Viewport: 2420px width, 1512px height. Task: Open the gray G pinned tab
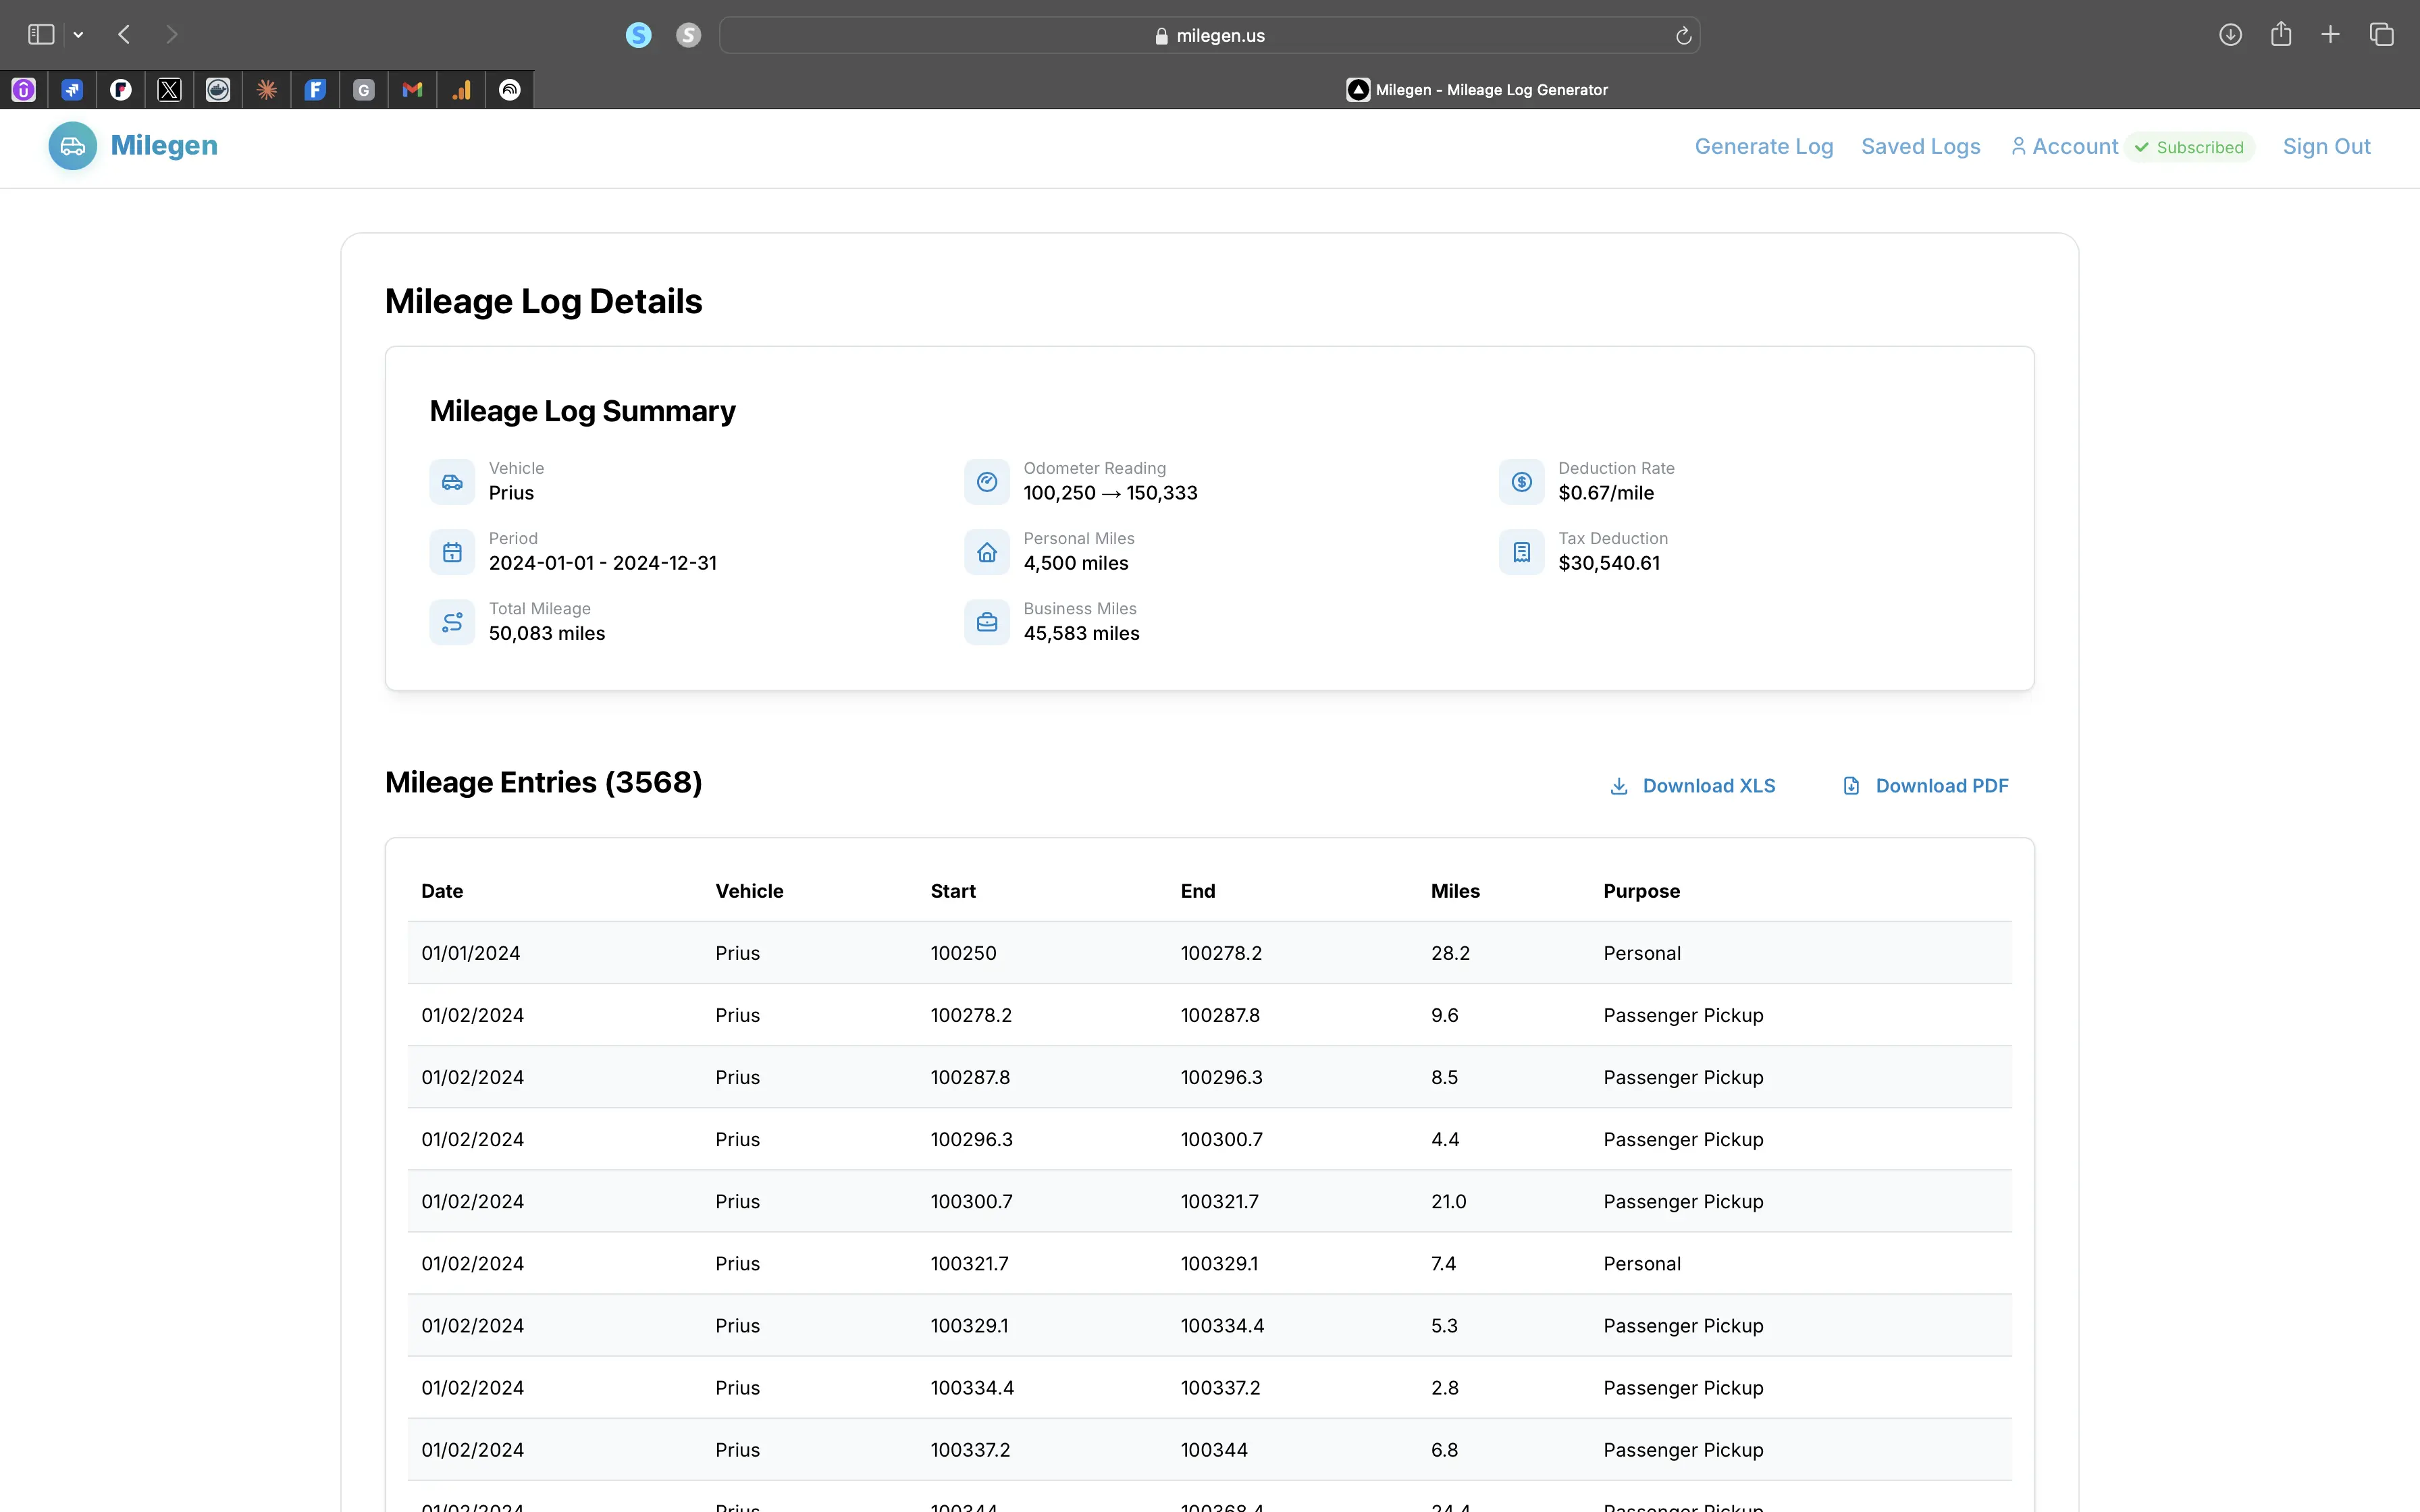(x=364, y=90)
